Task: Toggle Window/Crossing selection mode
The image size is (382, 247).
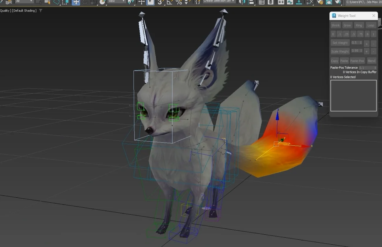Action: point(66,2)
